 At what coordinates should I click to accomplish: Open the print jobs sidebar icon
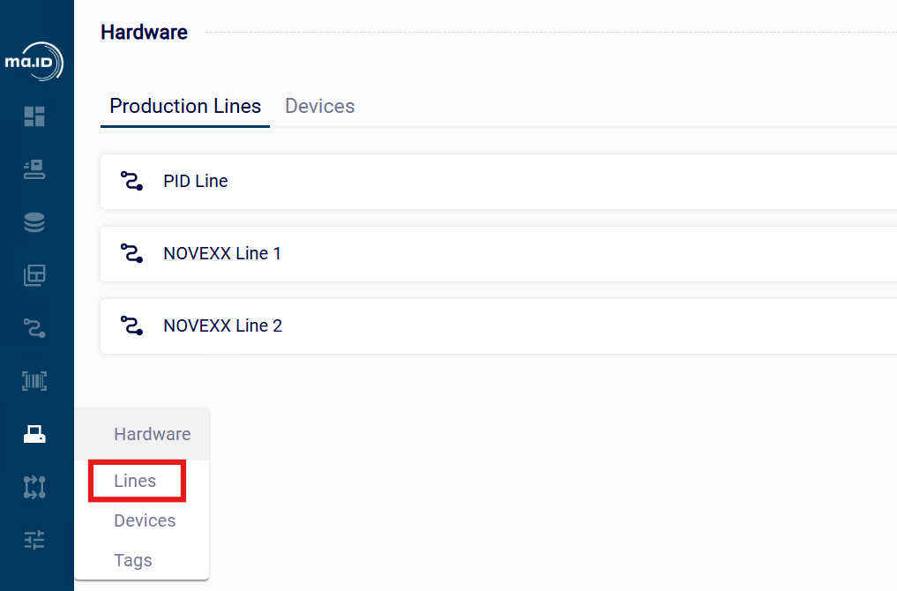point(34,169)
